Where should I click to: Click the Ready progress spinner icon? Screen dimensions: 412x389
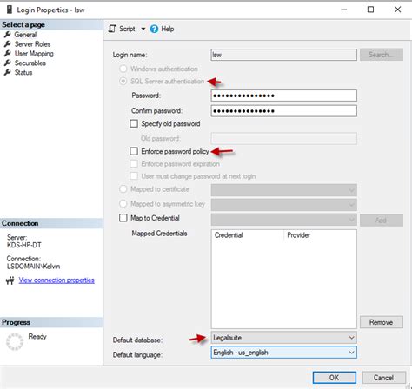(15, 341)
